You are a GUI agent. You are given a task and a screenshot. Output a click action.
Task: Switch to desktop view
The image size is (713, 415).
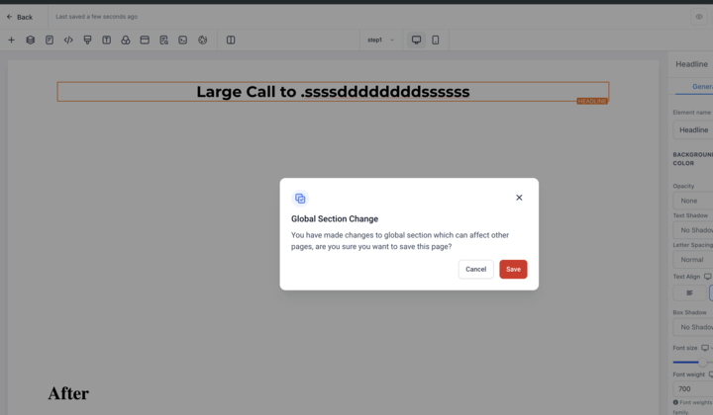click(416, 40)
